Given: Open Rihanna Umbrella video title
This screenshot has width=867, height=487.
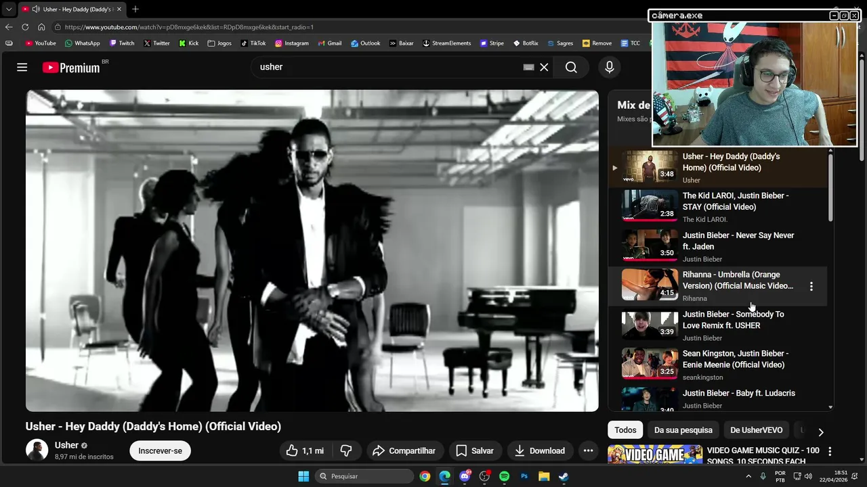Looking at the screenshot, I should click(x=738, y=280).
